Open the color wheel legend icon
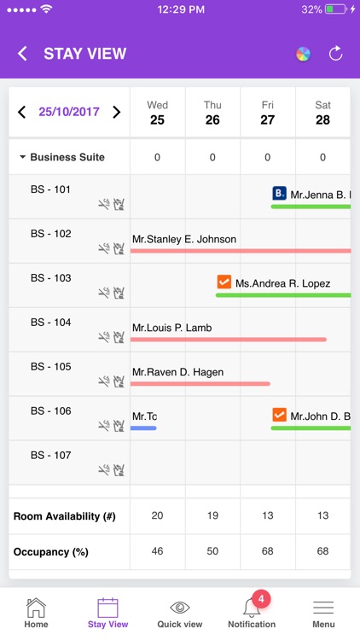This screenshot has height=640, width=360. (303, 54)
